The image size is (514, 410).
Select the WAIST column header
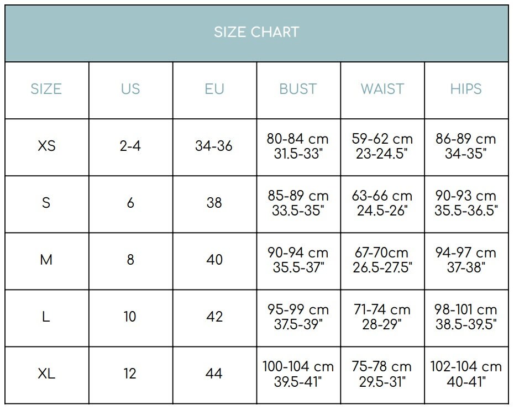click(x=382, y=90)
